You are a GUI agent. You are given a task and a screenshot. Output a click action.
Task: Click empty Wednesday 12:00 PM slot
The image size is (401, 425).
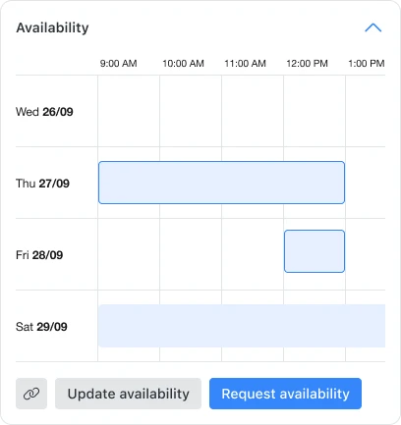[x=315, y=111]
